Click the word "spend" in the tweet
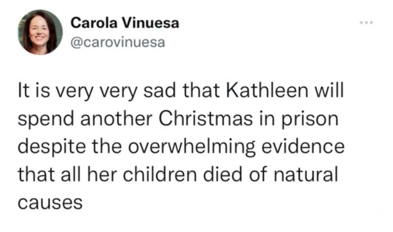Viewport: 393px width, 232px height. pyautogui.click(x=42, y=120)
